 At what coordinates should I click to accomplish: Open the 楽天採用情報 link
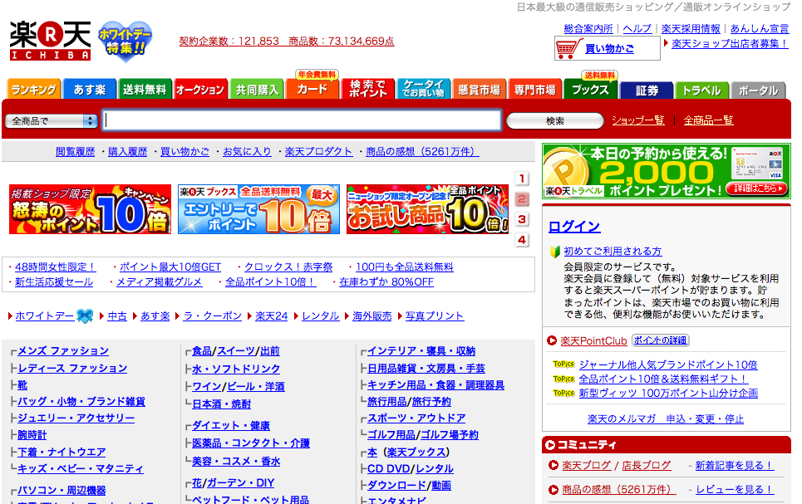pos(691,29)
